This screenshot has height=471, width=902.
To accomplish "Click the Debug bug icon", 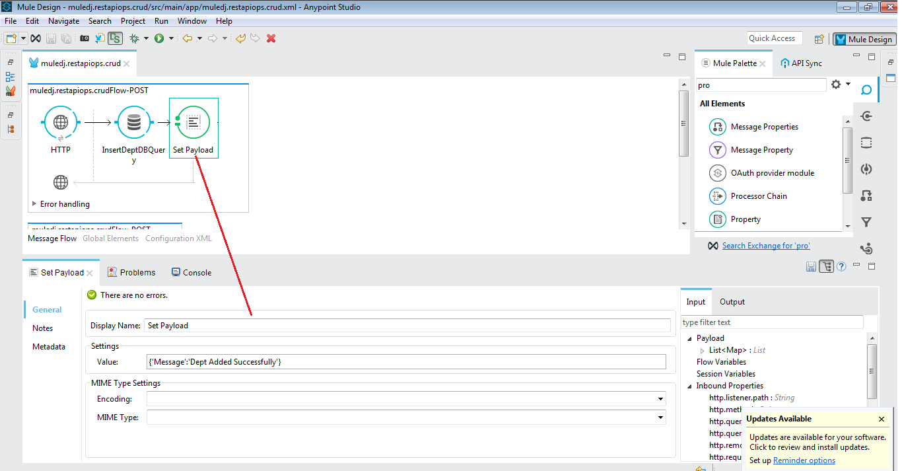I will pyautogui.click(x=134, y=38).
